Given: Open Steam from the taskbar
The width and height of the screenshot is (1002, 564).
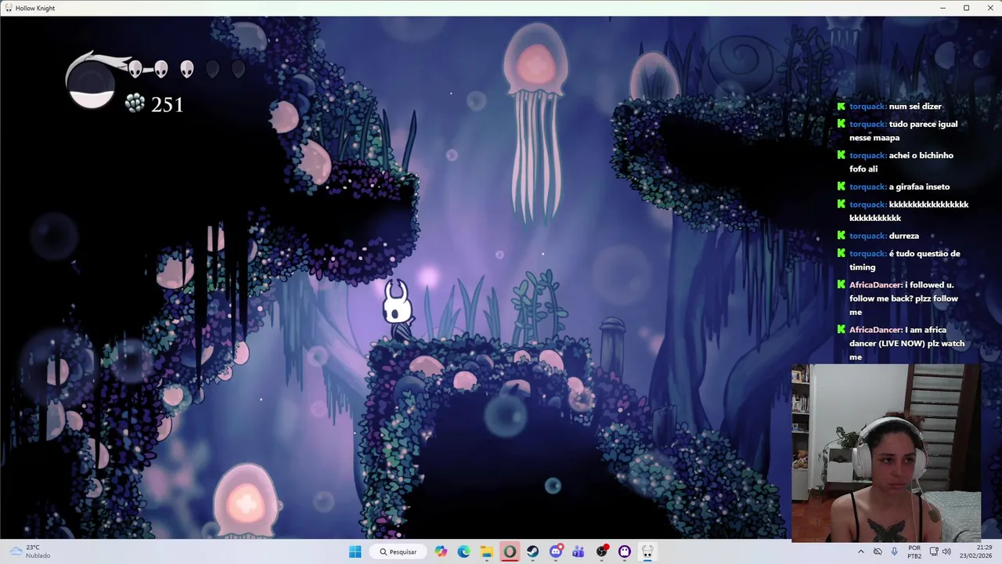Looking at the screenshot, I should [x=532, y=551].
